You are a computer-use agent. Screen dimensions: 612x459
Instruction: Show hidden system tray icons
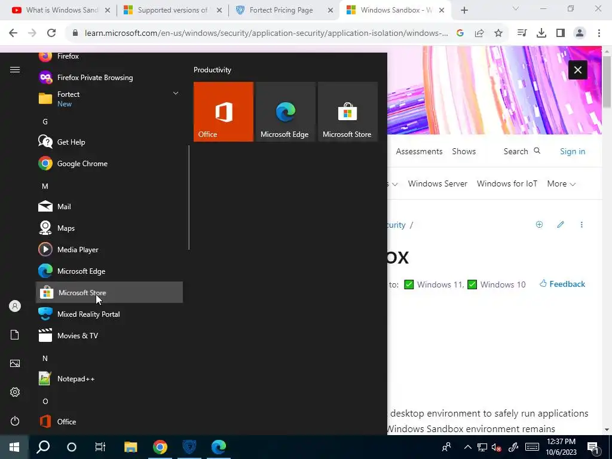[467, 447]
